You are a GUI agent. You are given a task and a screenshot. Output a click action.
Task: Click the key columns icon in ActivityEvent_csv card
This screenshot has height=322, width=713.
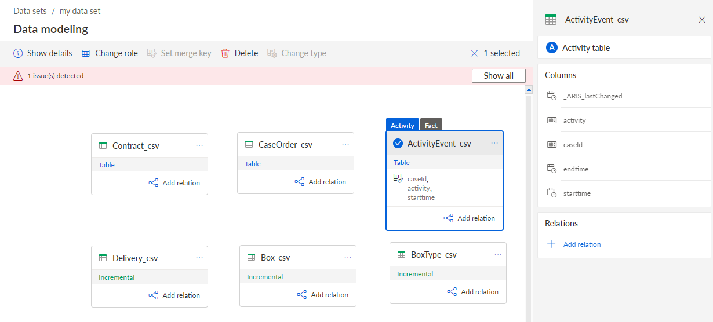pyautogui.click(x=398, y=178)
